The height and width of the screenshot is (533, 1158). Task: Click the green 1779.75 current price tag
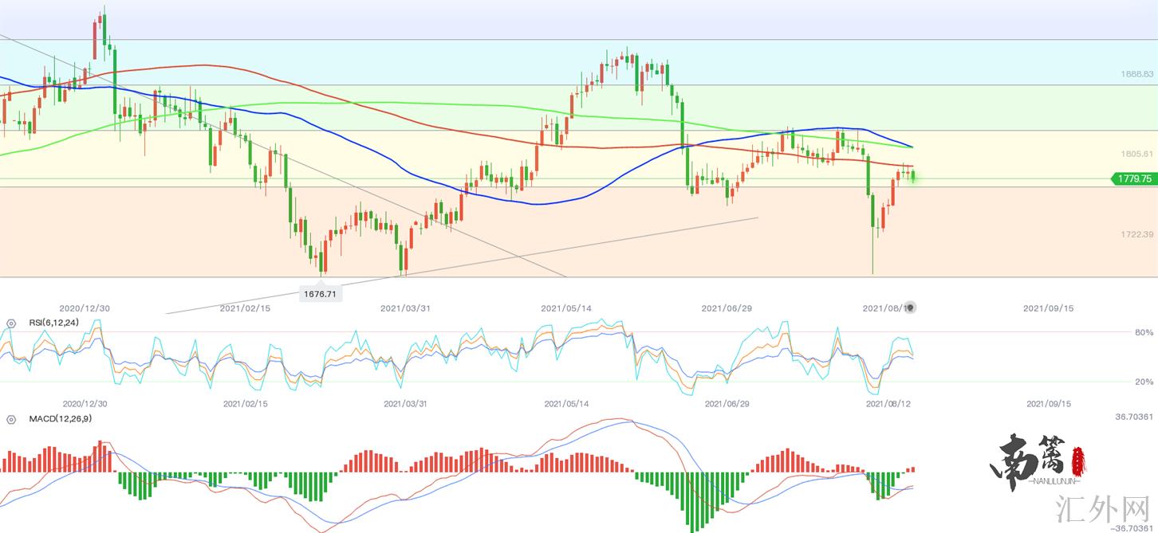[1132, 179]
